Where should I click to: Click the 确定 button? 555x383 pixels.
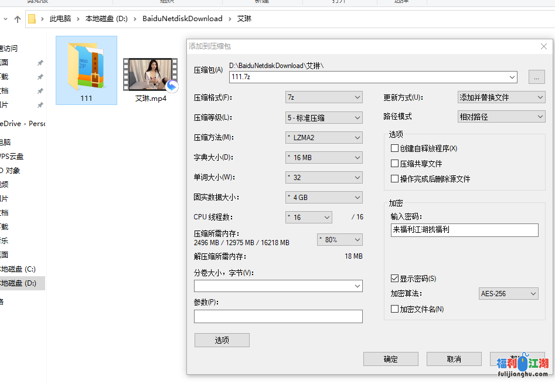click(x=390, y=359)
